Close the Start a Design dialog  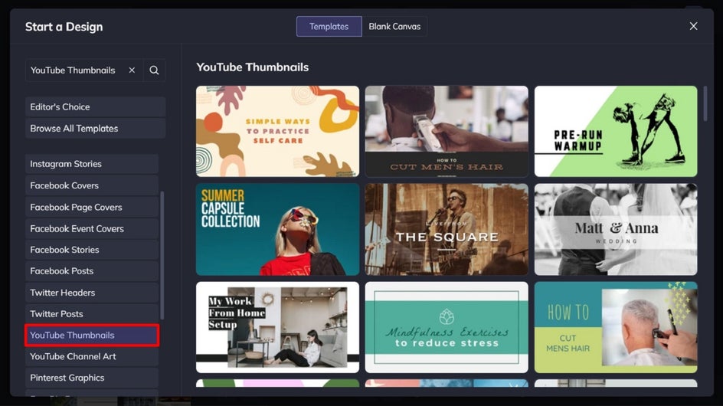click(x=693, y=26)
